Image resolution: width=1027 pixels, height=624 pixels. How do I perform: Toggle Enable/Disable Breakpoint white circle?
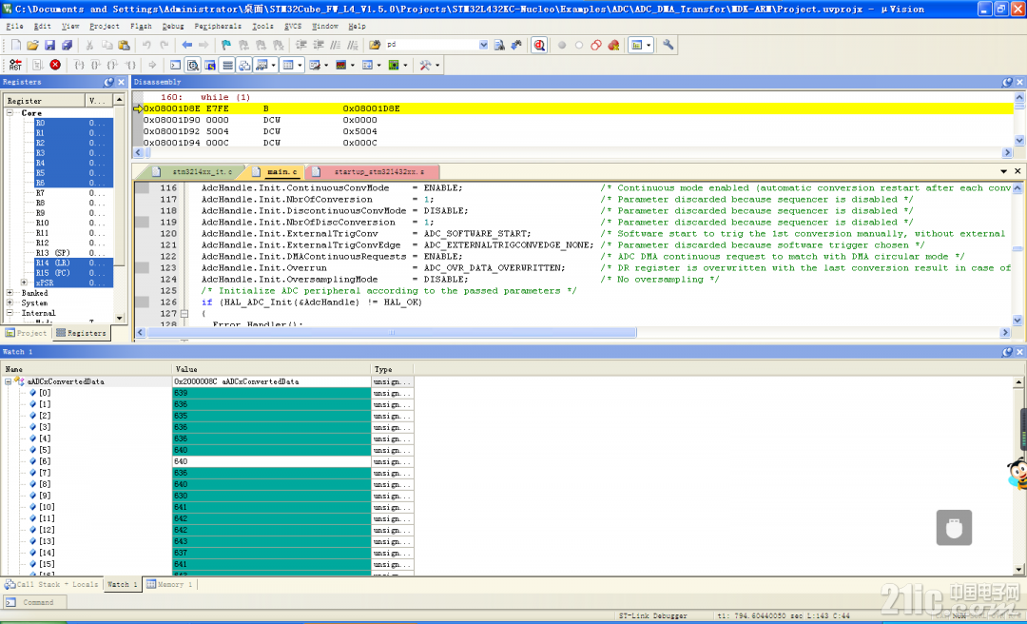pos(578,45)
